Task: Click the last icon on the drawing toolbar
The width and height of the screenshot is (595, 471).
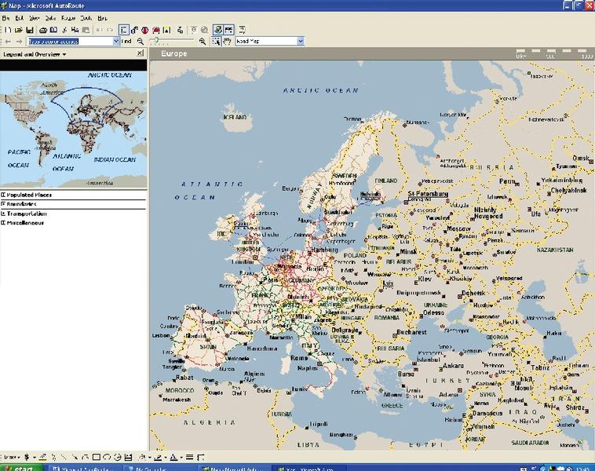Action: [200, 458]
